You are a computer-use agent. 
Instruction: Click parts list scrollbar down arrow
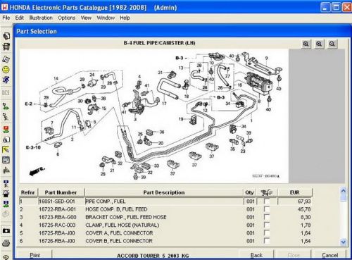click(x=344, y=242)
